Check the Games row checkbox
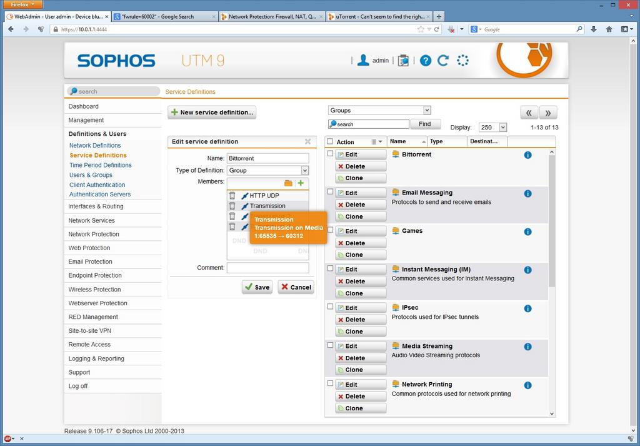 (330, 230)
